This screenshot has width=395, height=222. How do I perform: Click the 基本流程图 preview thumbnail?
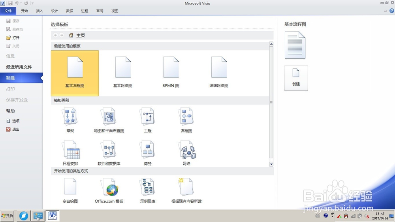point(295,45)
